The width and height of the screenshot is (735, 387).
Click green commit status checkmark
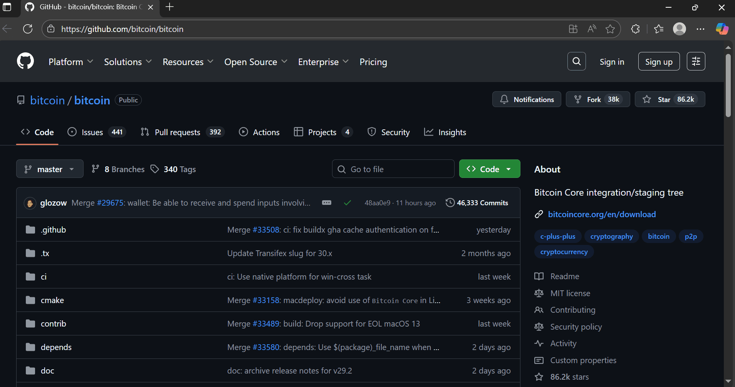(347, 203)
